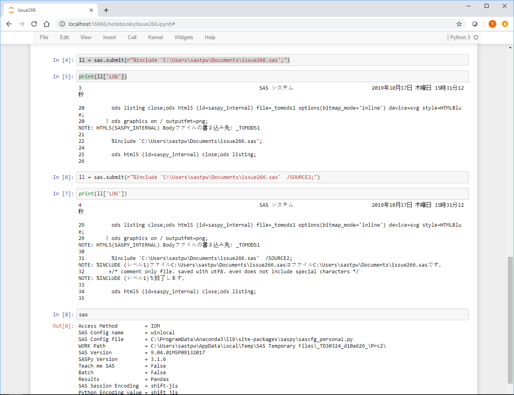Screen dimensions: 514x395
Task: Click the grayed forward navigation arrow
Action: click(x=22, y=24)
